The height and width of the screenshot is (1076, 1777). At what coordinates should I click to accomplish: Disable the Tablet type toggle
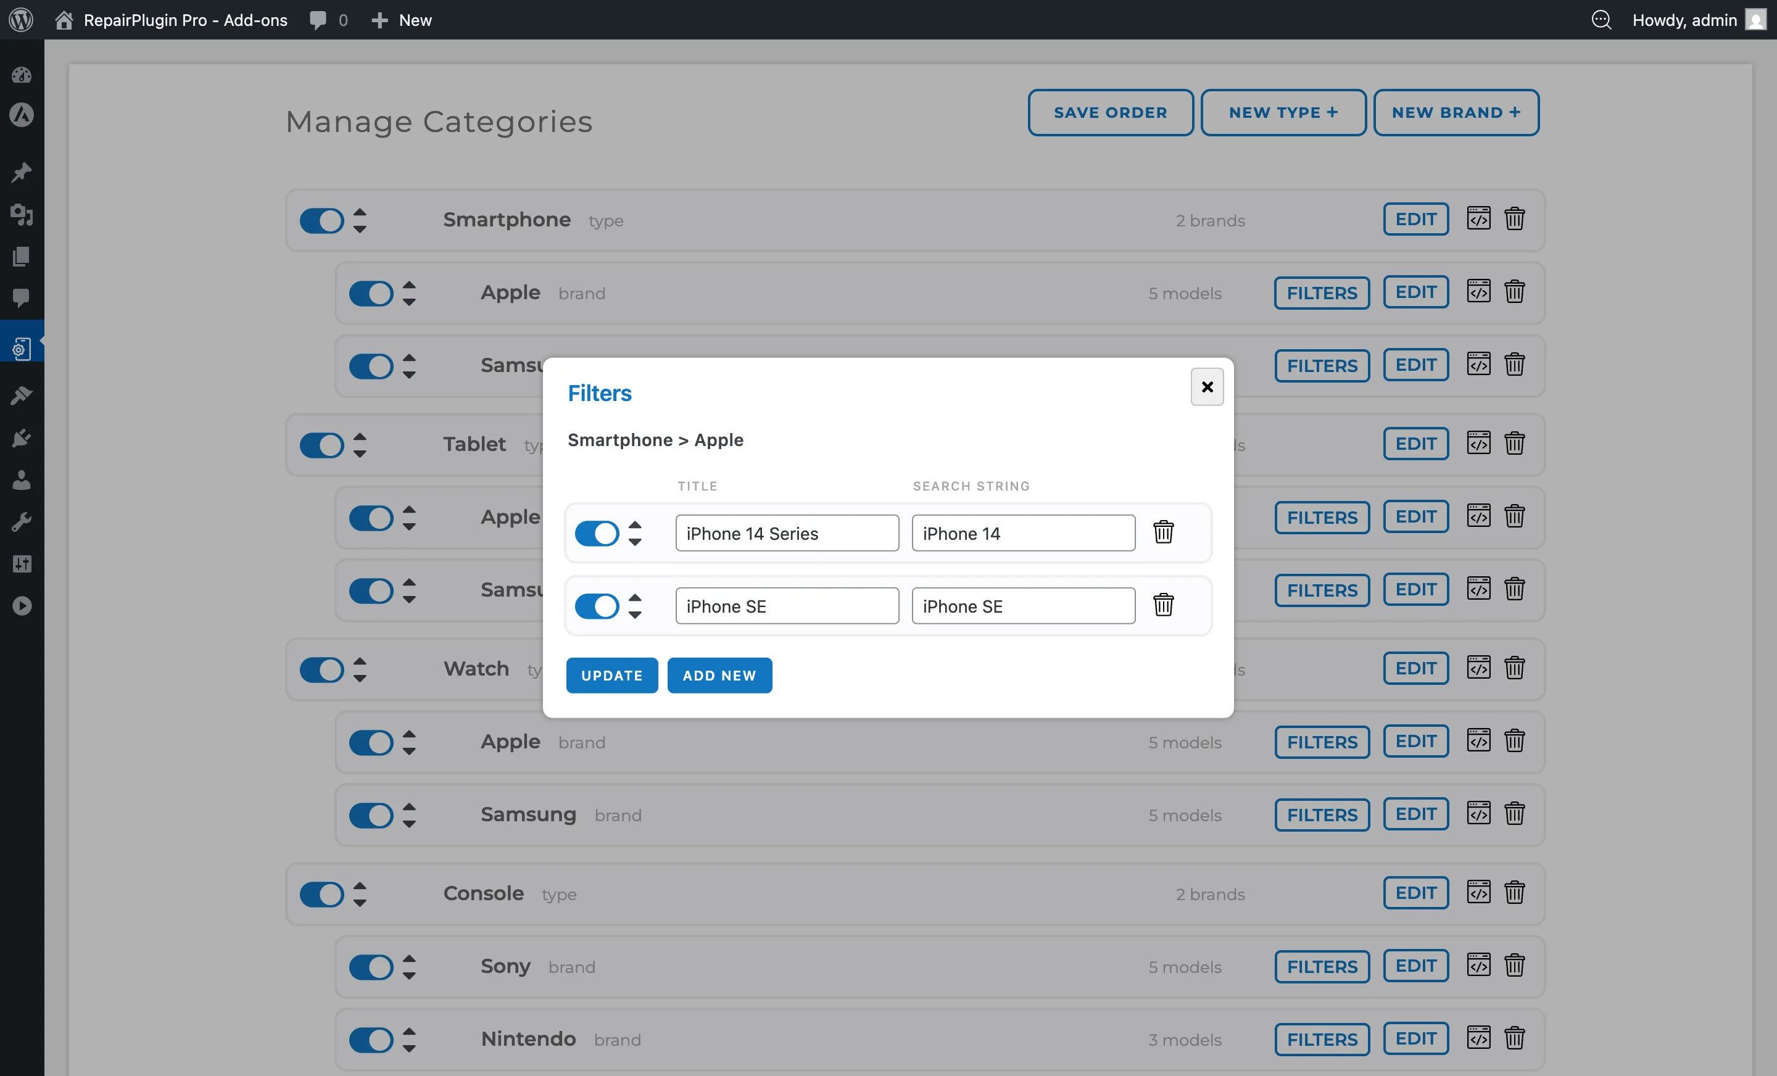[x=321, y=445]
